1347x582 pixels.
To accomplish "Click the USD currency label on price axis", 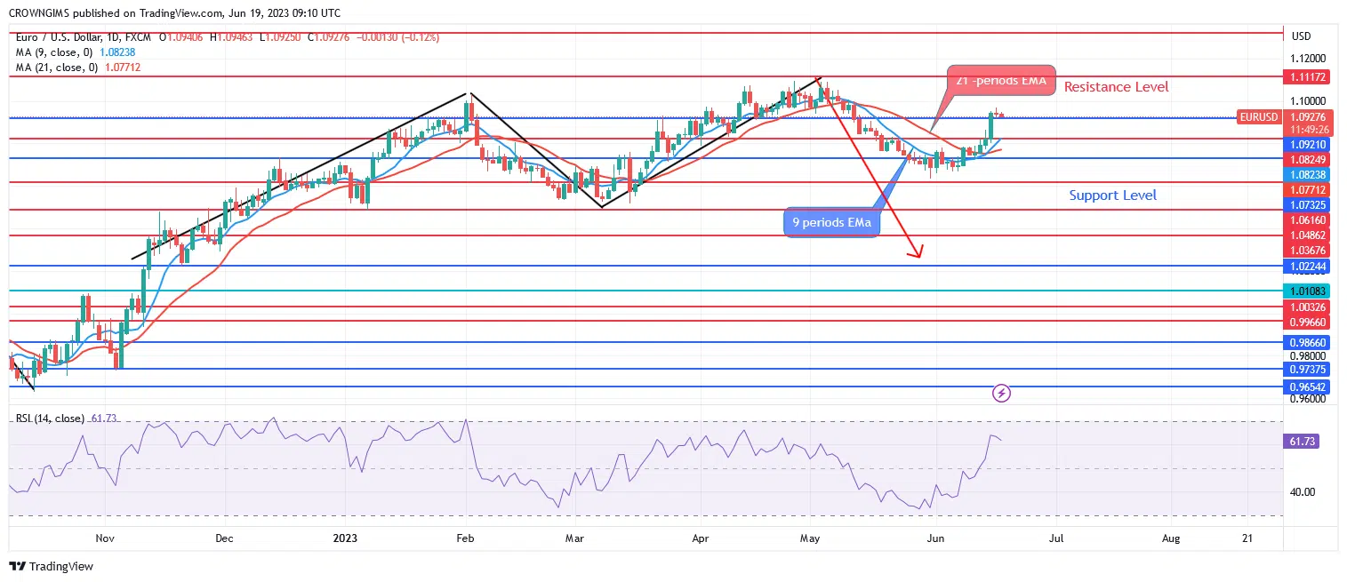I will (1301, 36).
